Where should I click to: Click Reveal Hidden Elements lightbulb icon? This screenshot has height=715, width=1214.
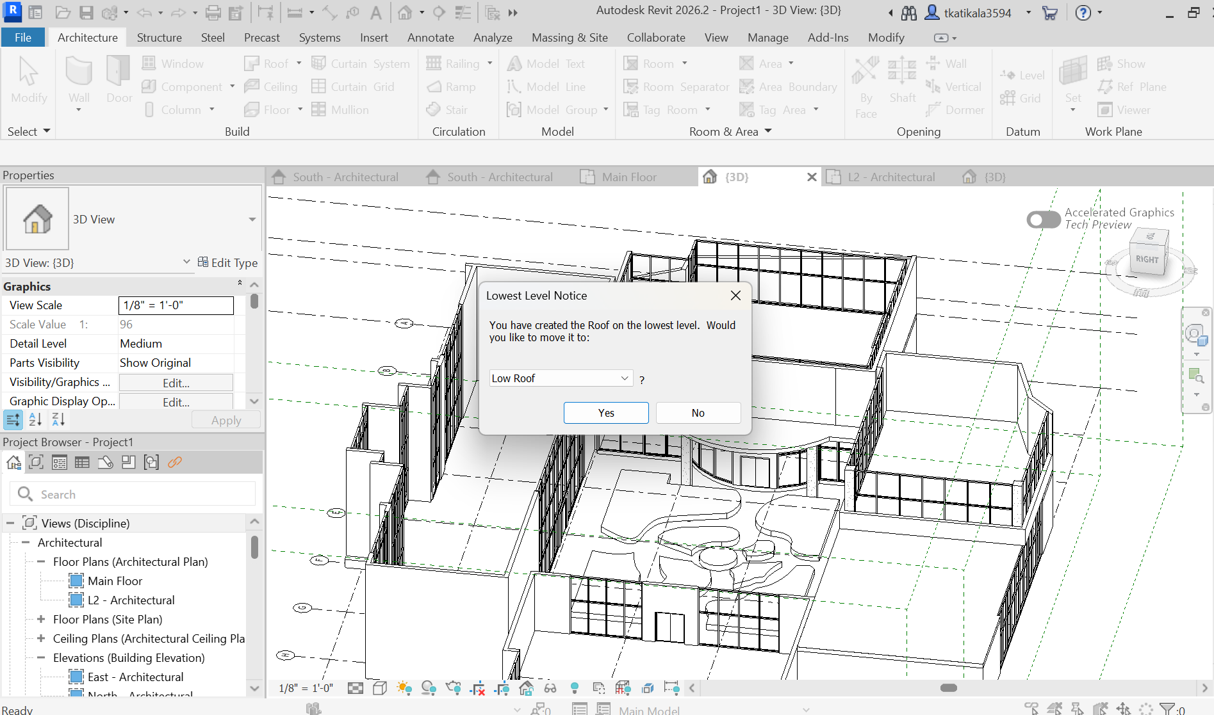(575, 688)
